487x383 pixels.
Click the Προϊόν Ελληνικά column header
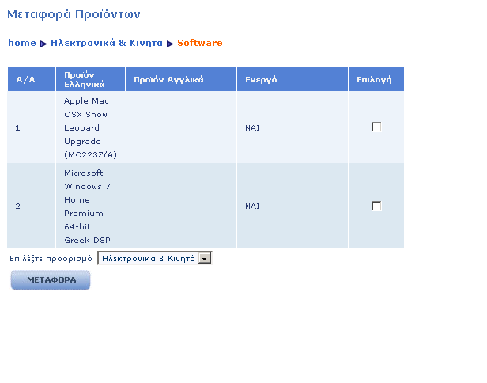click(90, 79)
